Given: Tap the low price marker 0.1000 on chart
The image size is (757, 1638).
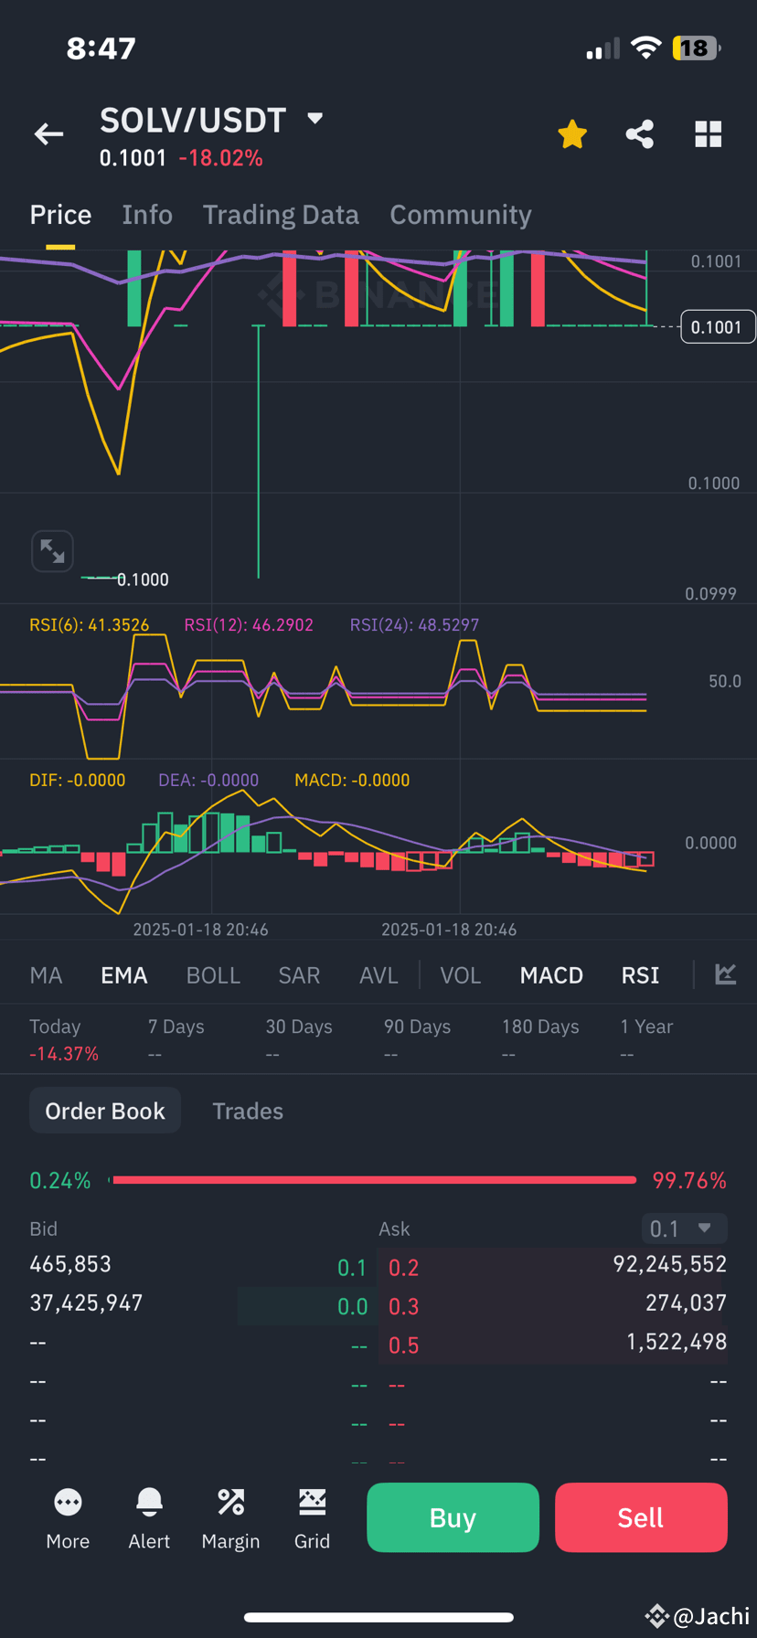Looking at the screenshot, I should tap(143, 580).
